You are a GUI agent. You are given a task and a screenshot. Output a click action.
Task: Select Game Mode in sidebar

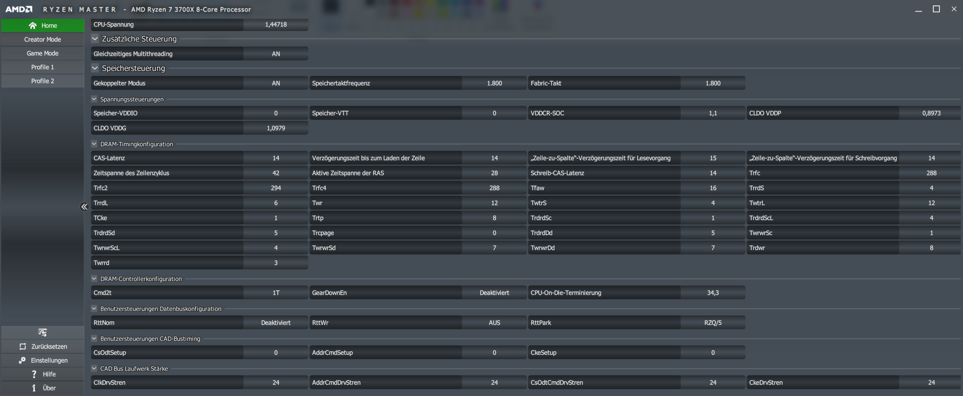tap(43, 53)
